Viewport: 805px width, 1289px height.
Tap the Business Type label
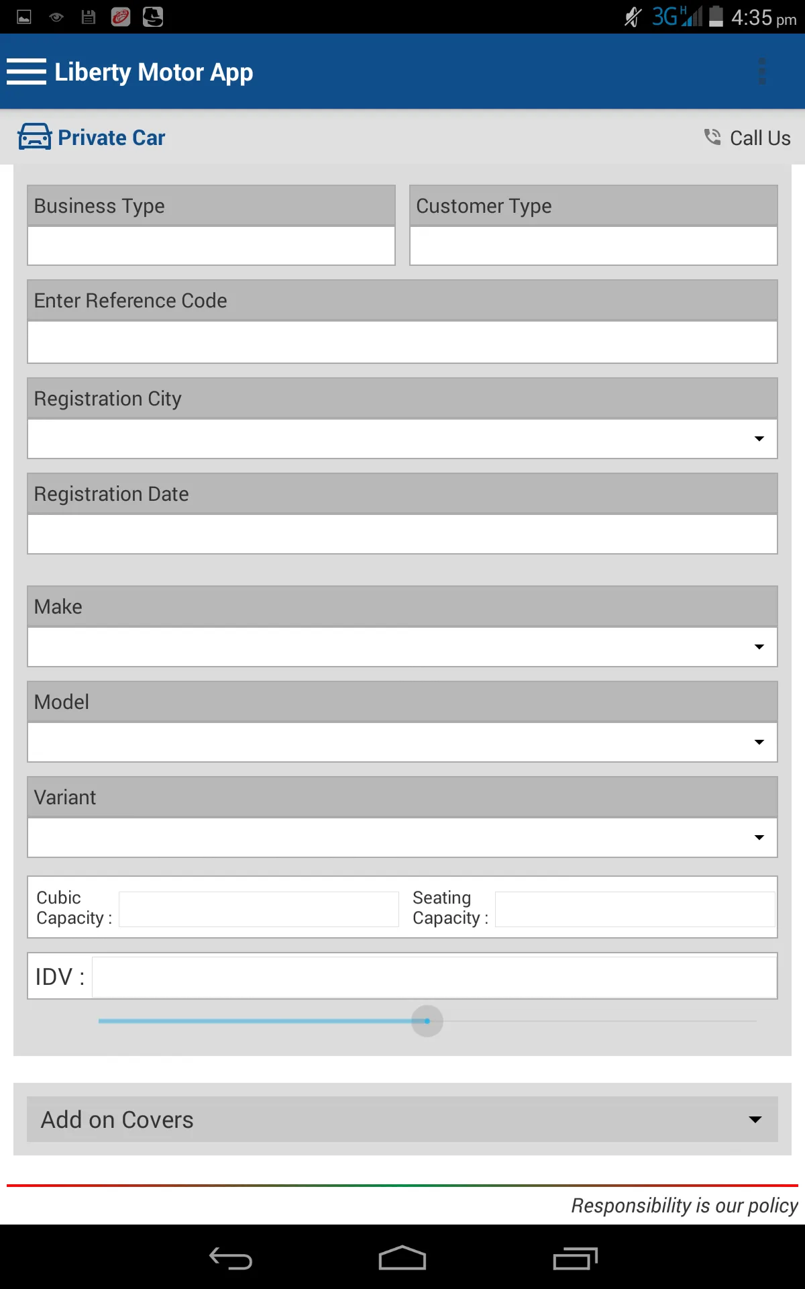point(99,206)
